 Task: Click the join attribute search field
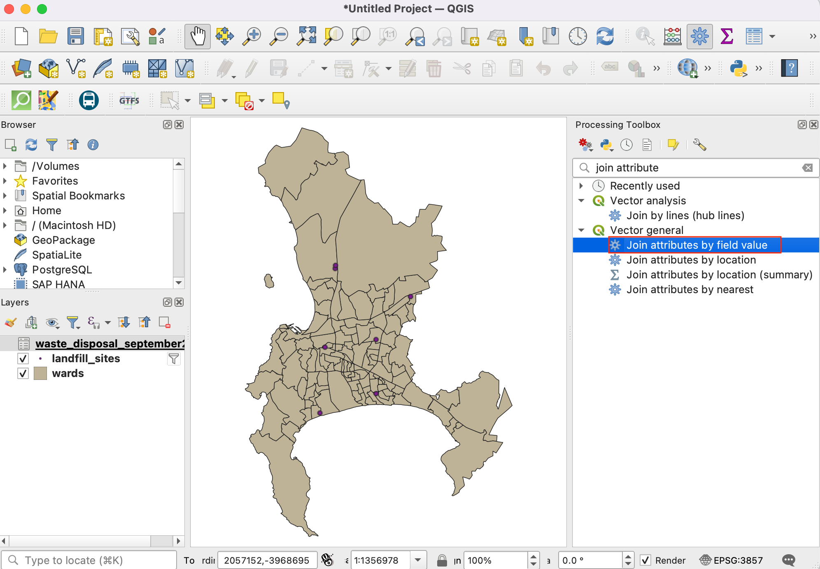pyautogui.click(x=692, y=168)
